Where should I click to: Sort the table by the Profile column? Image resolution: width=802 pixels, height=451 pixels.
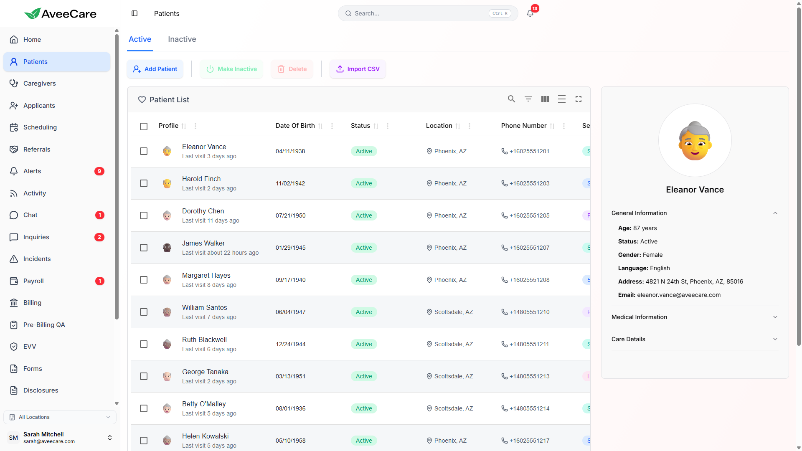(184, 126)
